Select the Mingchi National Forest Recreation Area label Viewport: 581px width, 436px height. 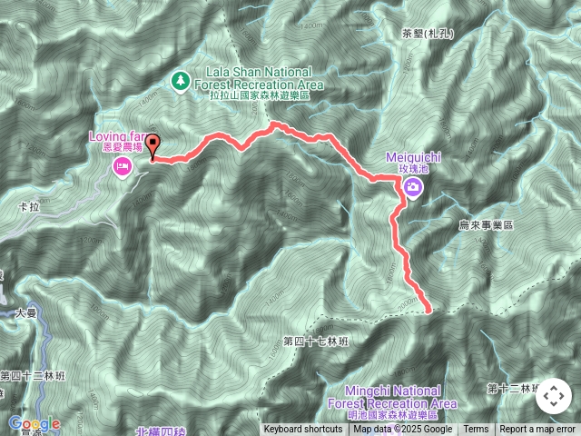pos(392,402)
